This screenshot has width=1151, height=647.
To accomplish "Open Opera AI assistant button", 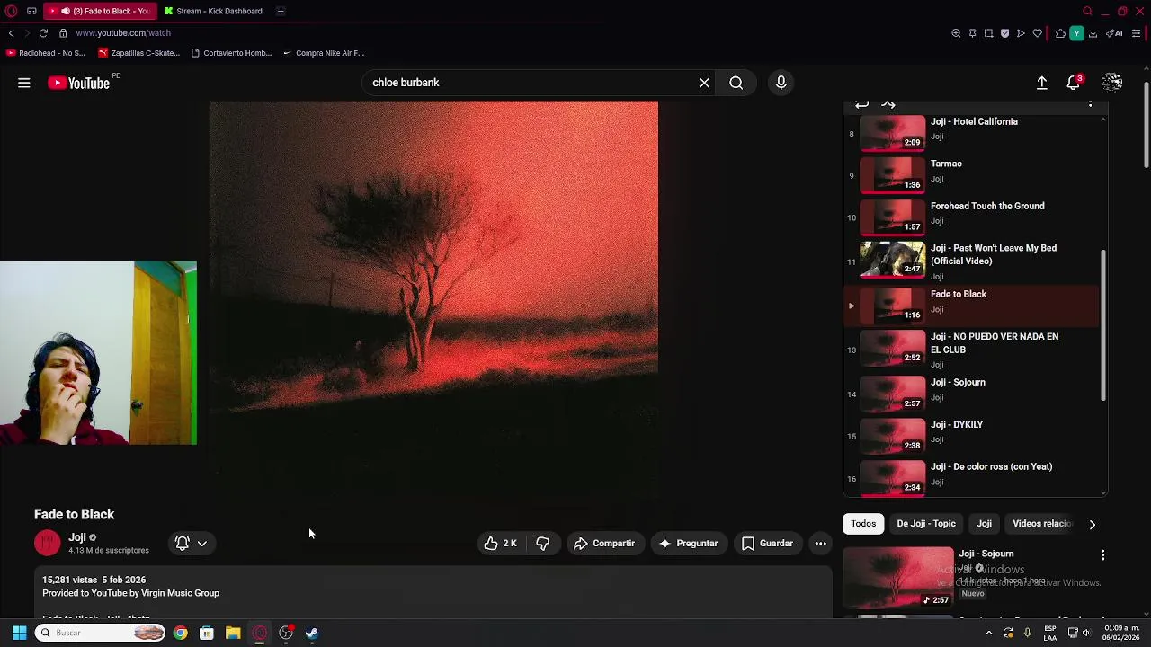I will [1115, 33].
